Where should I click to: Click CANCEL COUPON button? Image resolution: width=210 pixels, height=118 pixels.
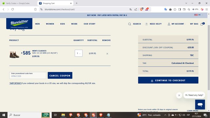[60, 75]
